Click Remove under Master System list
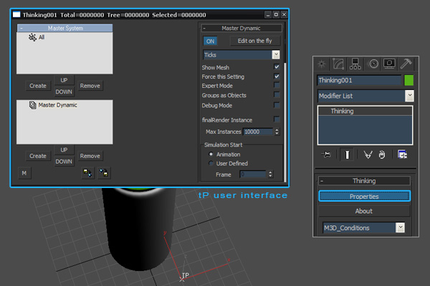Screen dimensions: 430x286 coord(90,86)
